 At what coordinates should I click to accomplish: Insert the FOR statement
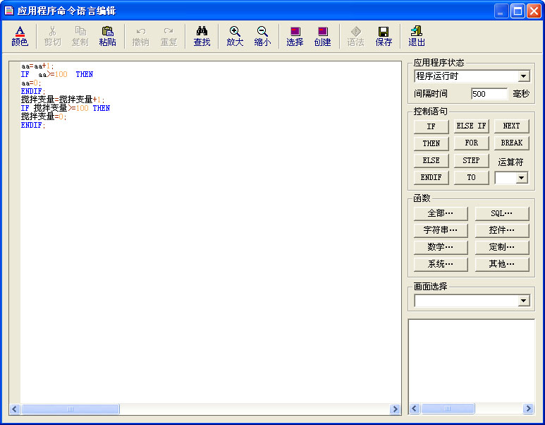(x=471, y=143)
